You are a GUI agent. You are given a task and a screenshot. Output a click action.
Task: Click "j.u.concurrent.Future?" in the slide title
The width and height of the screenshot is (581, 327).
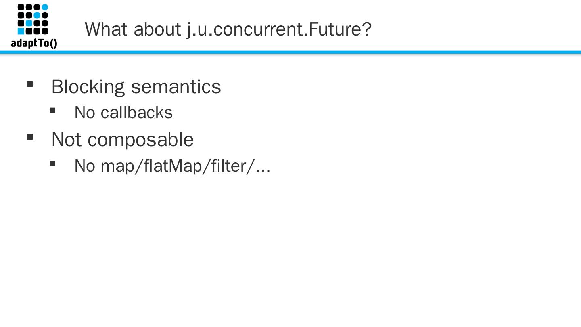pyautogui.click(x=278, y=29)
